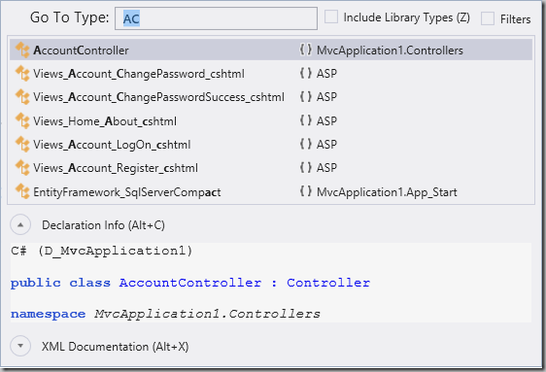The height and width of the screenshot is (372, 546).
Task: Select the EntityFramework_SqlServerCompact result
Action: pyautogui.click(x=271, y=191)
